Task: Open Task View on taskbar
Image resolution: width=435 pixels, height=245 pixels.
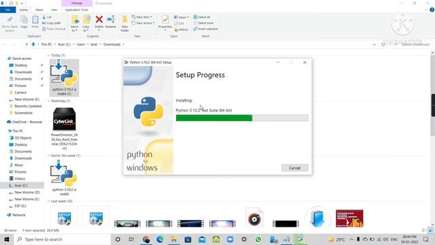Action: coord(131,239)
